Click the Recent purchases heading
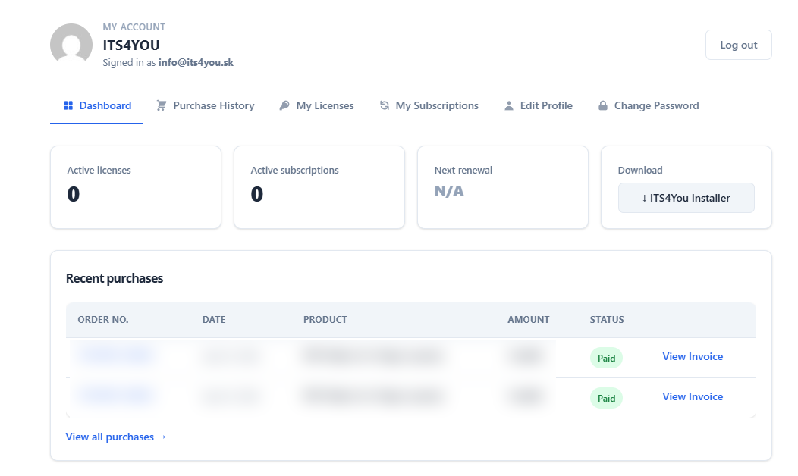Viewport: 798px width, 476px height. [x=115, y=278]
